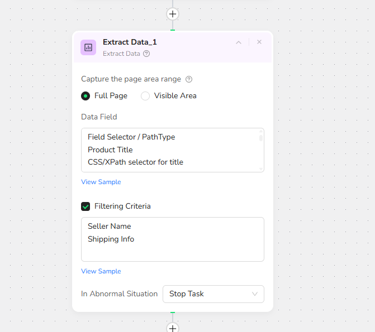Image resolution: width=375 pixels, height=332 pixels.
Task: Open help icon beside Extract Data subtitle
Action: coord(146,54)
